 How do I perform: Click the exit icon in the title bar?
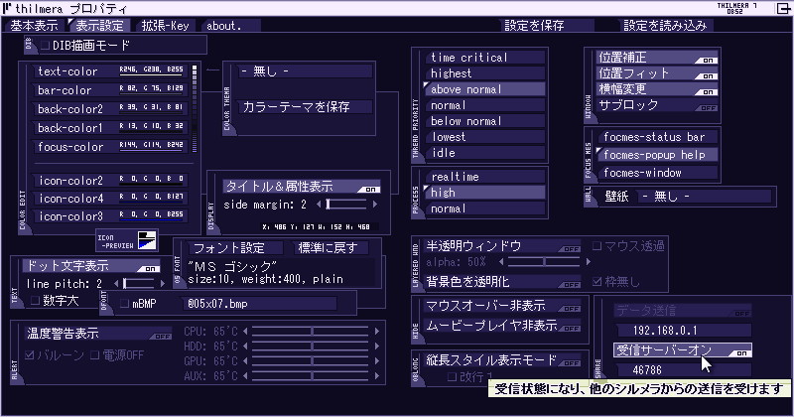(783, 8)
